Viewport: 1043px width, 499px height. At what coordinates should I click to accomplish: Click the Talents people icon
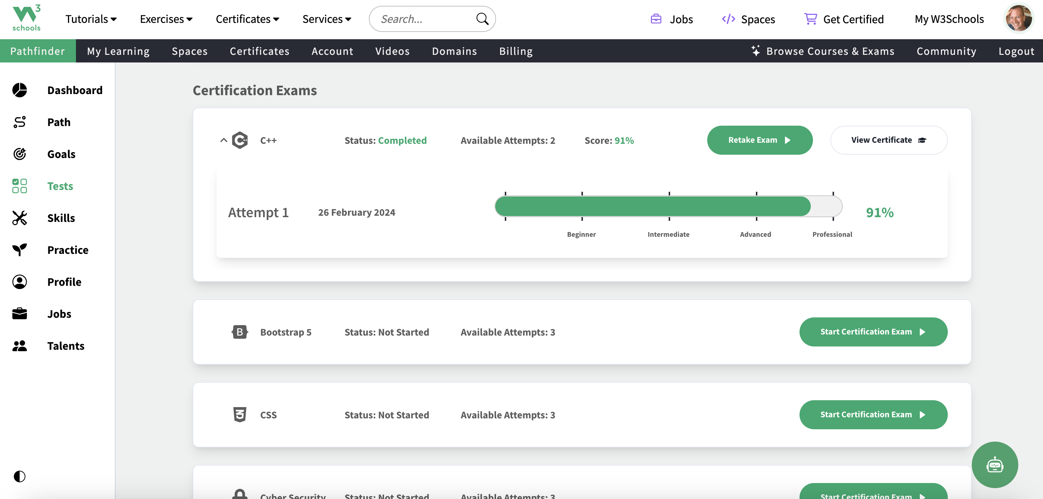tap(19, 346)
